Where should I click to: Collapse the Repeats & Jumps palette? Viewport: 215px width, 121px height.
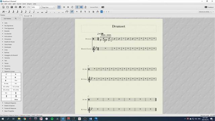click(x=3, y=71)
